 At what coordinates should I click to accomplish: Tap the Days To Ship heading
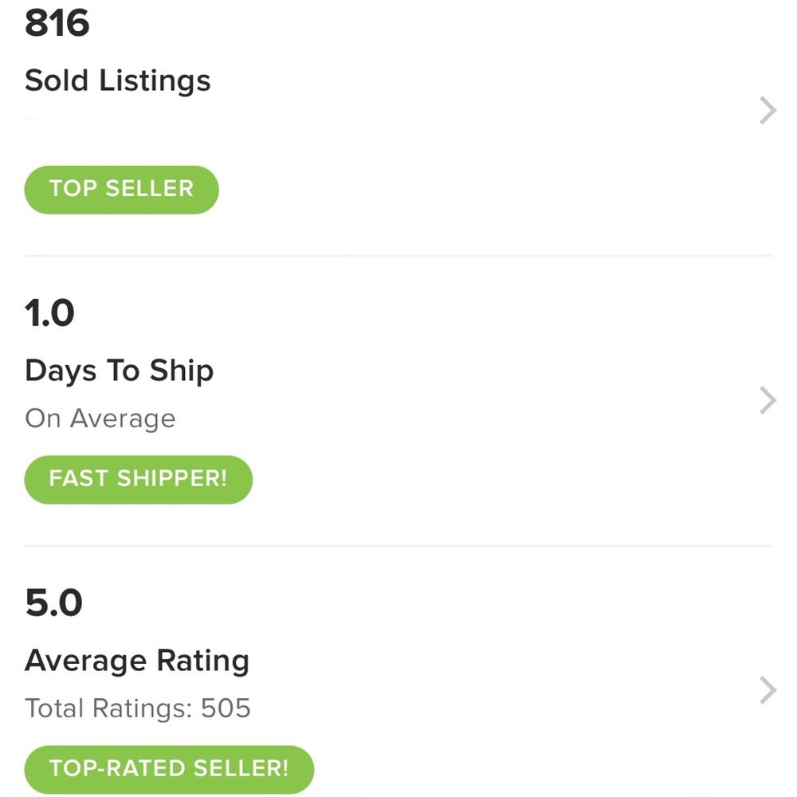coord(119,370)
